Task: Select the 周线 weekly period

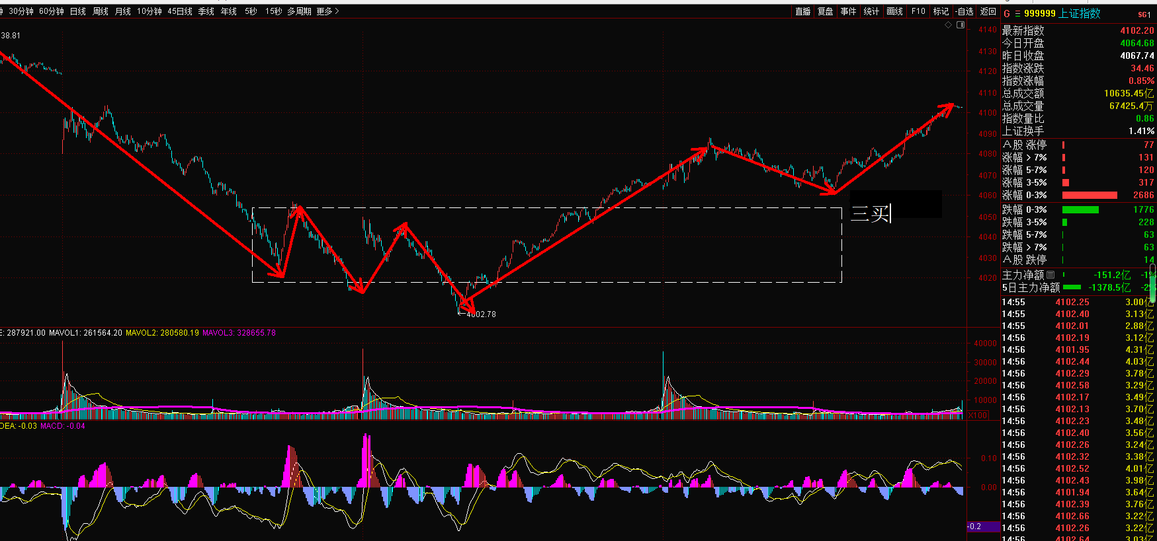Action: pyautogui.click(x=101, y=11)
